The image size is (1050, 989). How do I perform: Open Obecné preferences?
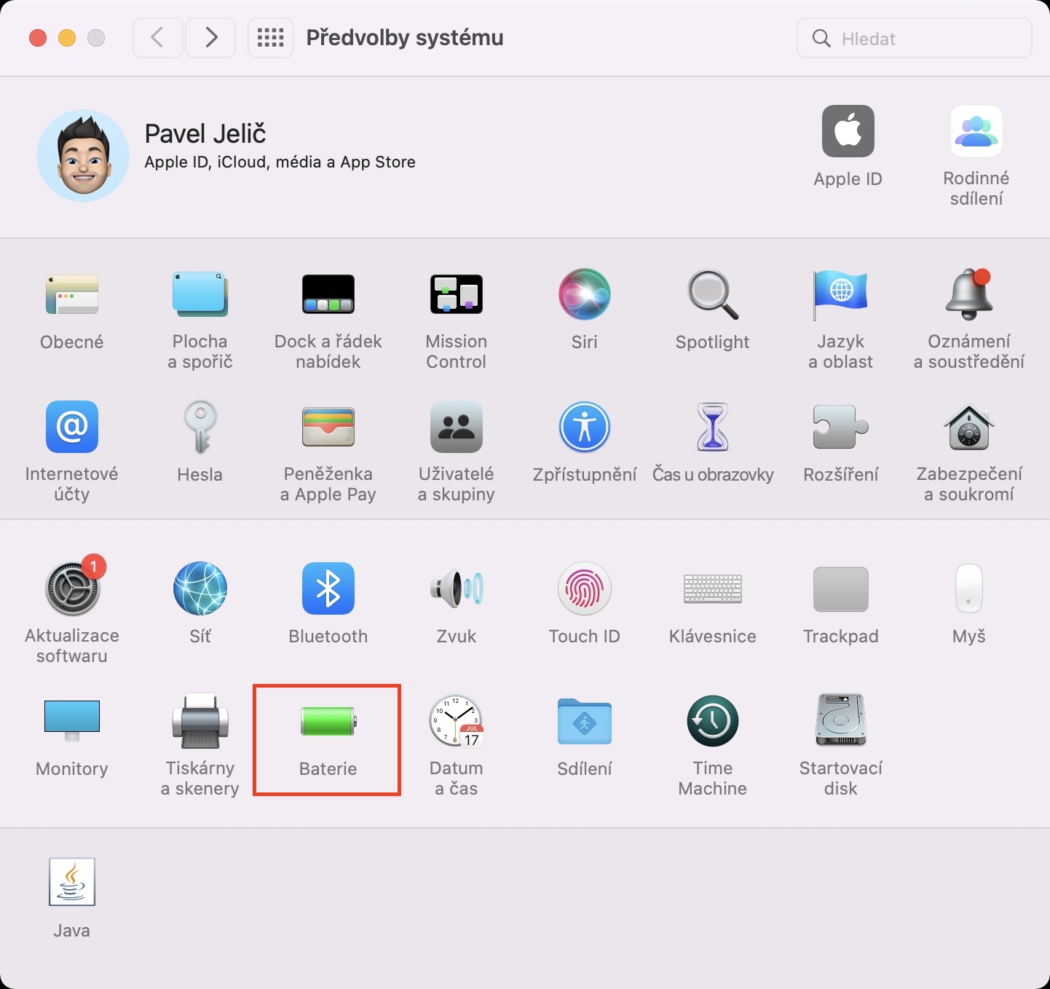[71, 295]
